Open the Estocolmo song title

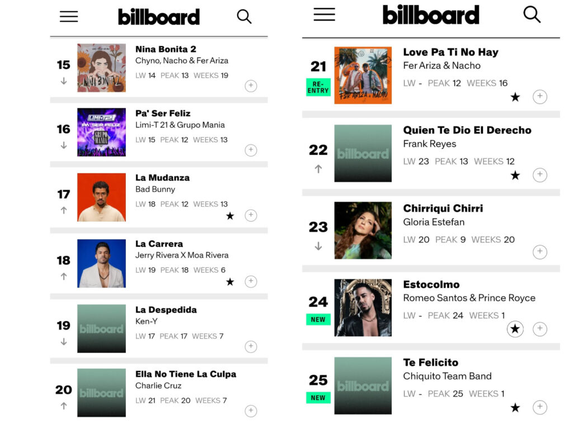coord(431,284)
